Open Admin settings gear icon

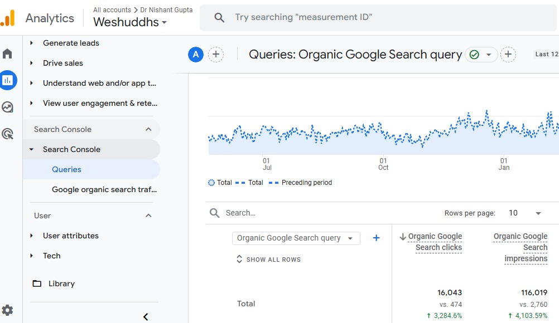pyautogui.click(x=7, y=310)
